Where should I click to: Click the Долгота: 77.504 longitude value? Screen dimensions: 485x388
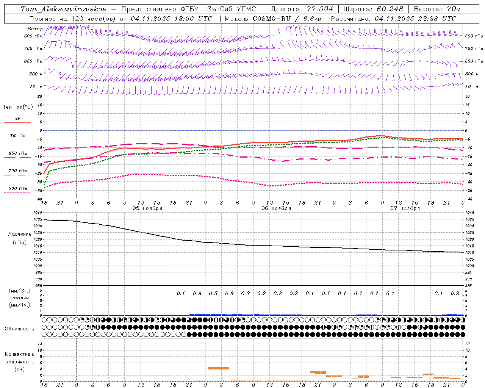point(302,9)
